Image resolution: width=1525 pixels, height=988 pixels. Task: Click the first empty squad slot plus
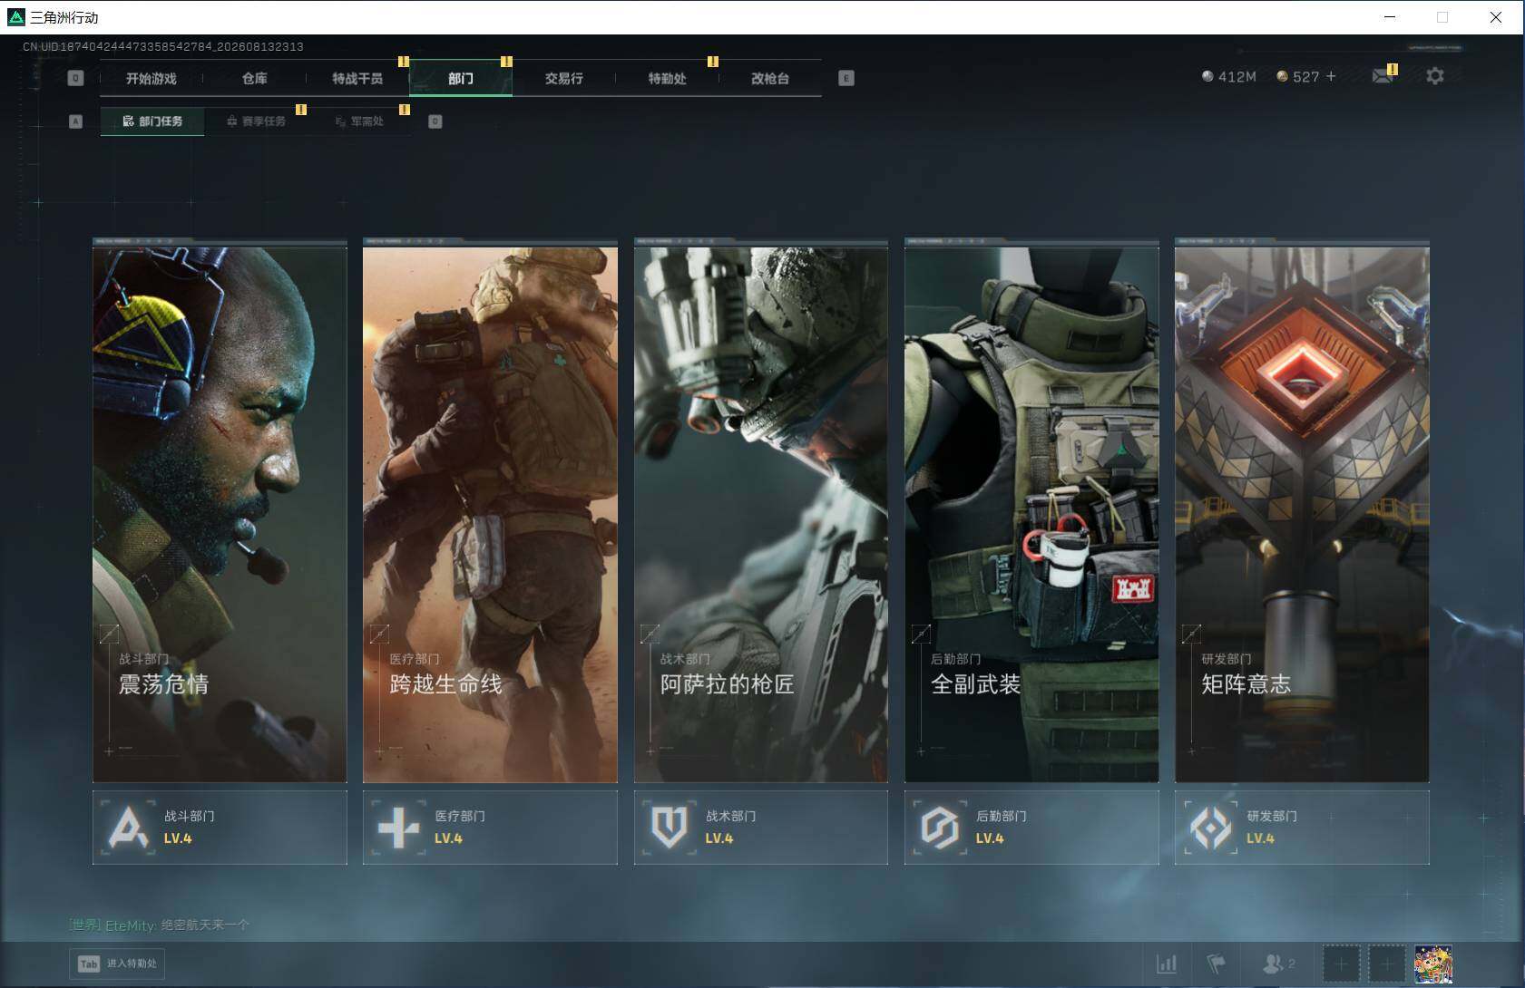1341,964
